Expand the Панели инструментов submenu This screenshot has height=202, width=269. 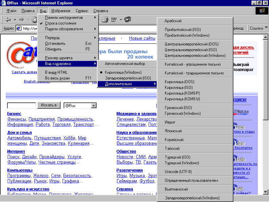click(68, 18)
